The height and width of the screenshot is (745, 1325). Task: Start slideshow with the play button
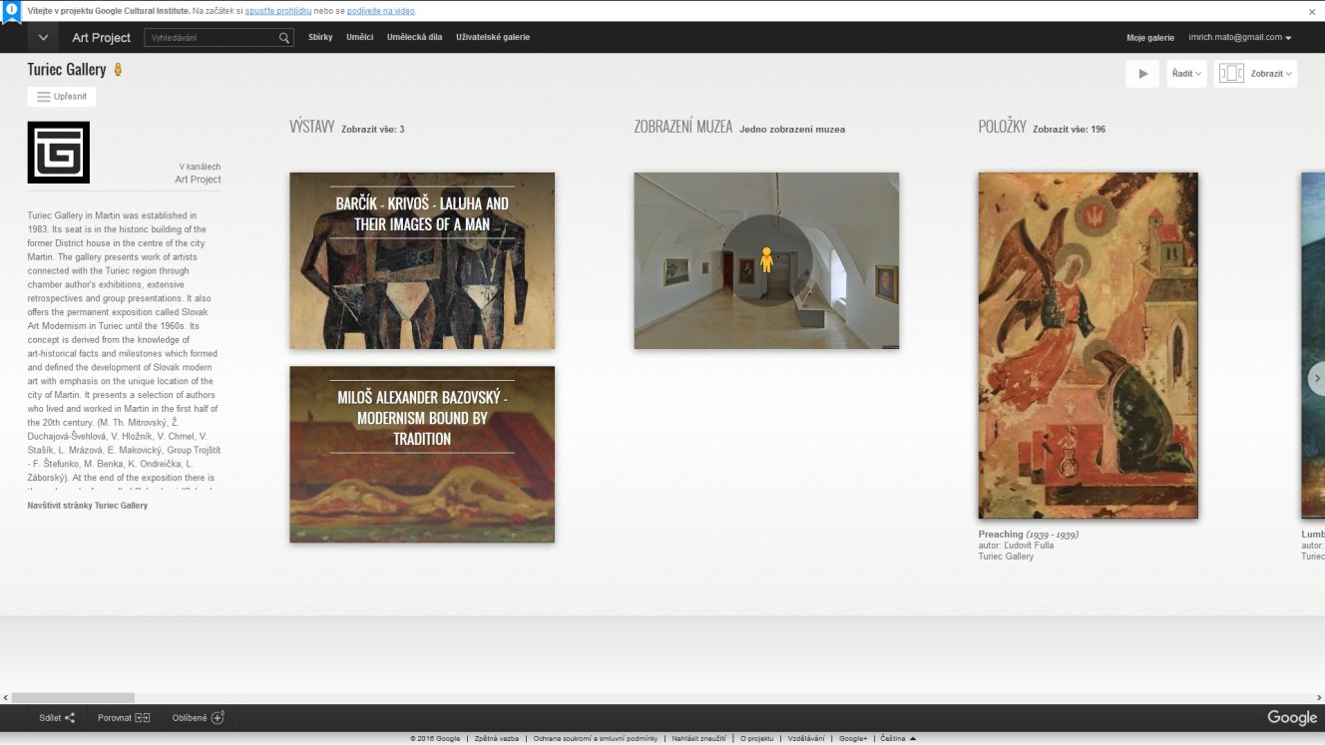pyautogui.click(x=1142, y=74)
